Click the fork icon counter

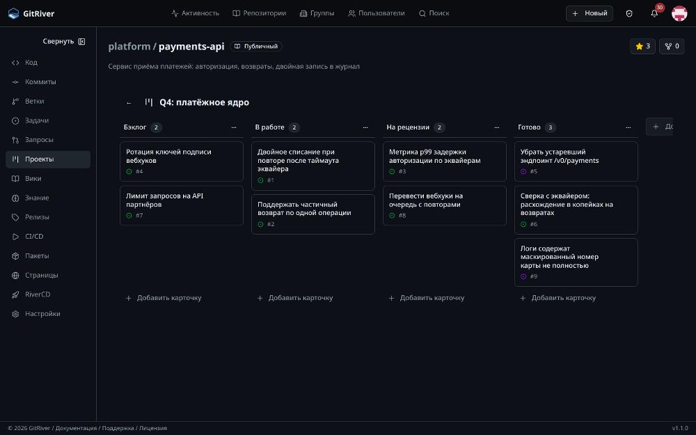pos(672,46)
